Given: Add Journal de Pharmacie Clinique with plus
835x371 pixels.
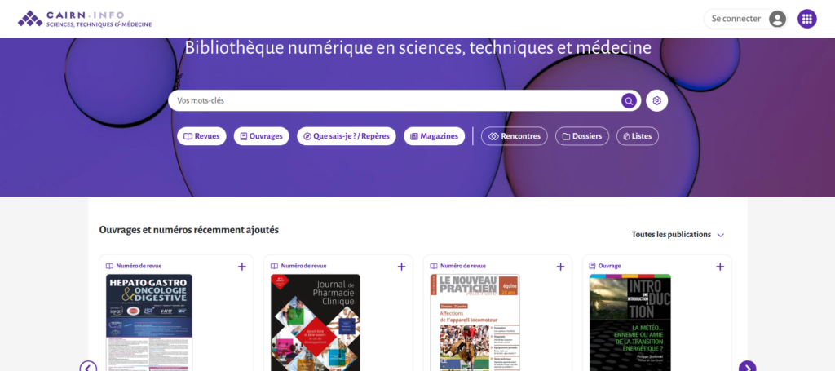Looking at the screenshot, I should click(x=401, y=267).
